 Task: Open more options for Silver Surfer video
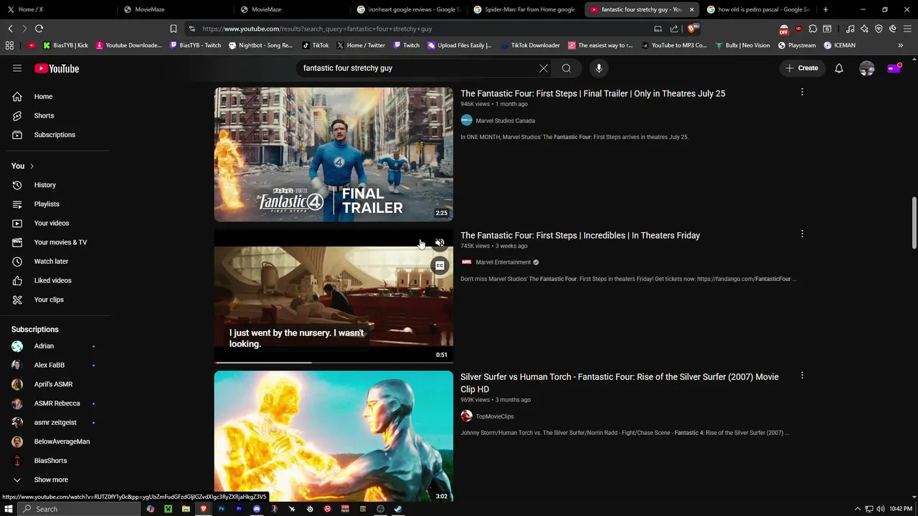802,375
